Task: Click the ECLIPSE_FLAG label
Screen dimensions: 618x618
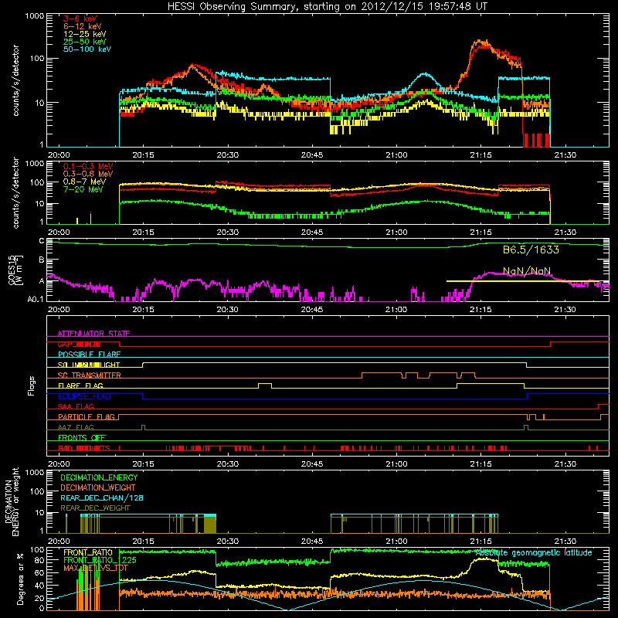Action: click(84, 396)
